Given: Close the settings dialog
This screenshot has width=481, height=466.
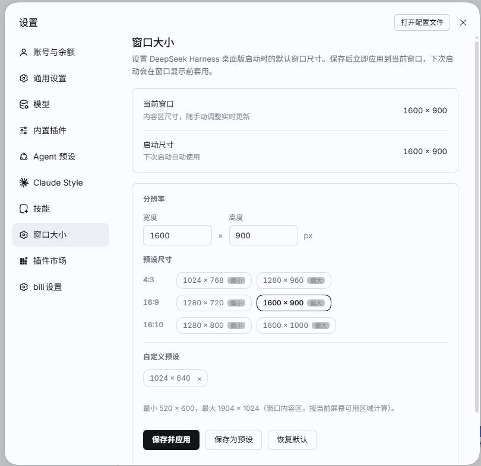Looking at the screenshot, I should [463, 23].
